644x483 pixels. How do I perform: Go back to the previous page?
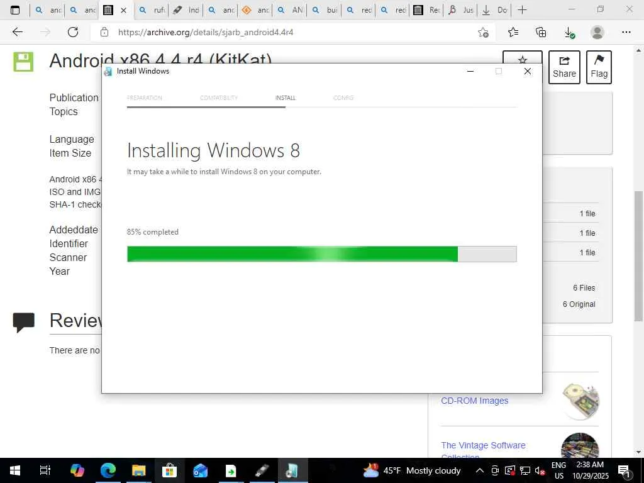point(17,32)
